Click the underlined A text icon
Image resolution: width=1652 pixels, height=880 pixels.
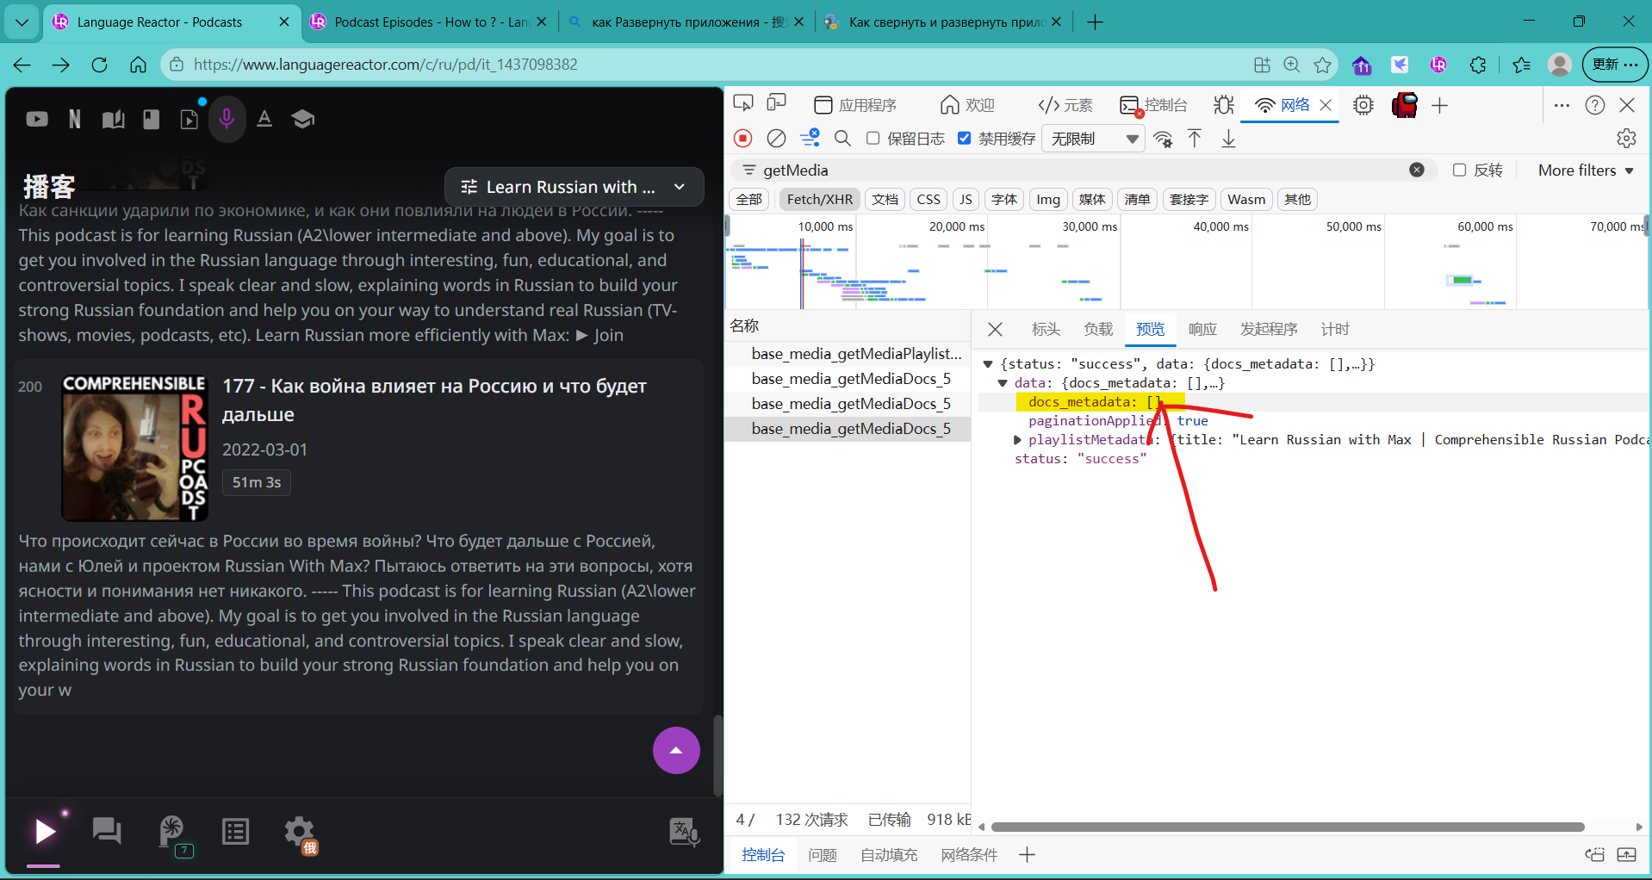click(x=264, y=119)
